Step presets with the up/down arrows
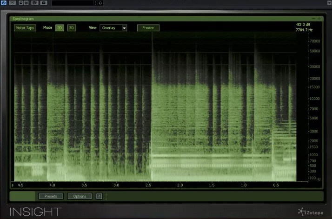Image resolution: width=332 pixels, height=219 pixels. (x=95, y=3)
